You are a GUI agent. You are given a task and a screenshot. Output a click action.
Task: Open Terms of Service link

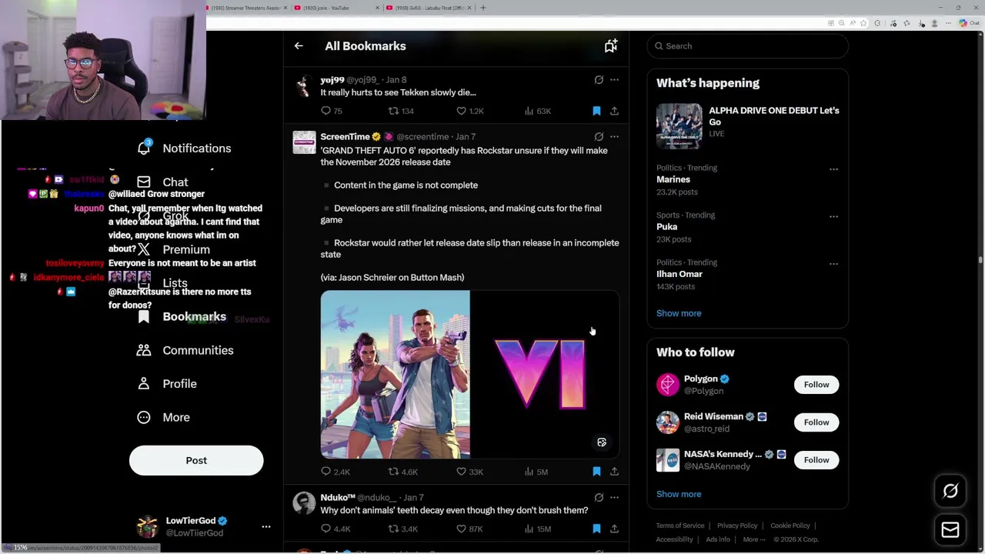[x=680, y=526]
